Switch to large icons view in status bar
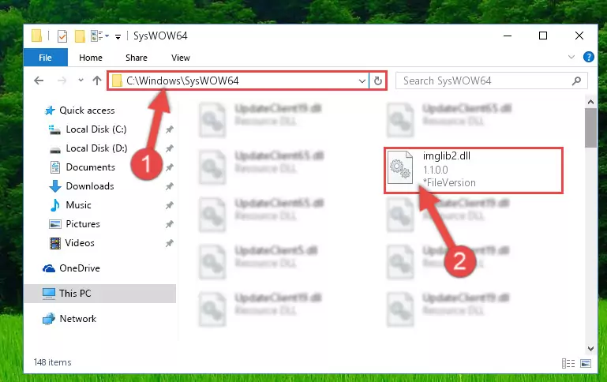Screen dimensions: 607x382 586,363
